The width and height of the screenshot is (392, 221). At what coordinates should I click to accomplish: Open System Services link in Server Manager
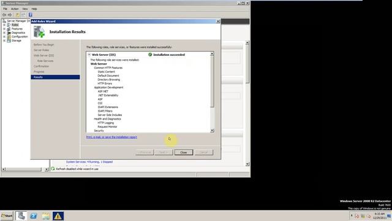click(89, 162)
